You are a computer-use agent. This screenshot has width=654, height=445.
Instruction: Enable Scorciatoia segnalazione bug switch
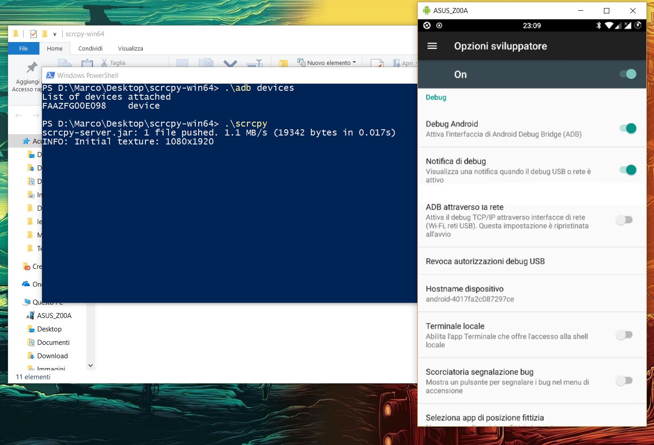(x=624, y=381)
